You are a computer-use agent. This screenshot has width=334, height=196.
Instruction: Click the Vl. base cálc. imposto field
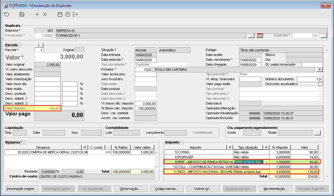[146, 104]
